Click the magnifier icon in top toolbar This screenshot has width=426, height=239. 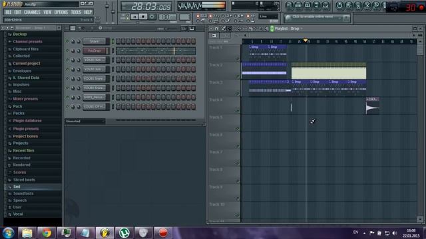pos(376,5)
